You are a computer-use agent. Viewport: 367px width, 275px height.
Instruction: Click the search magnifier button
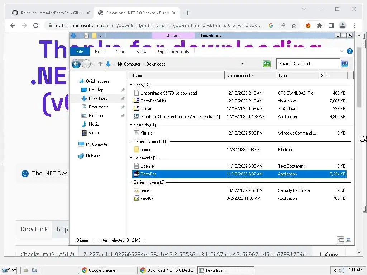344,64
